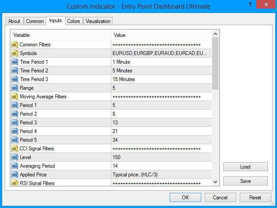Select the 'Symbols' variable name

coord(28,53)
